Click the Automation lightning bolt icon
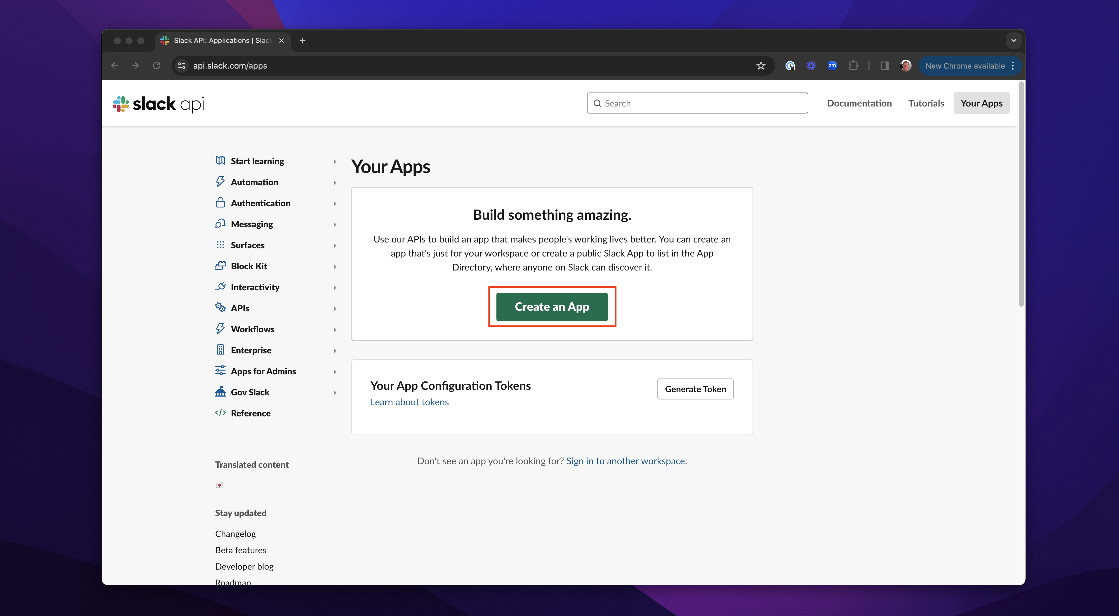This screenshot has height=616, width=1119. point(221,182)
